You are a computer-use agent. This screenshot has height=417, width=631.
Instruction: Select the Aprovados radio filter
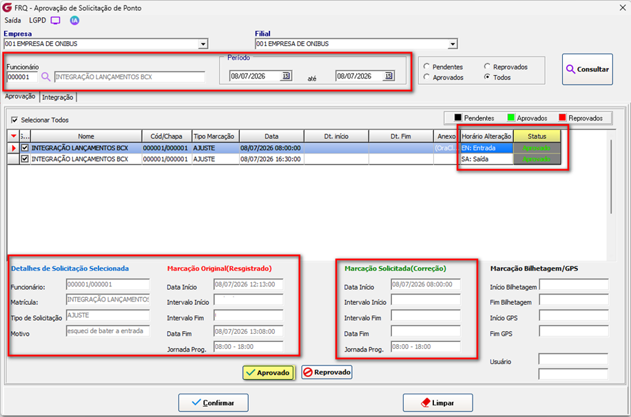coord(426,77)
